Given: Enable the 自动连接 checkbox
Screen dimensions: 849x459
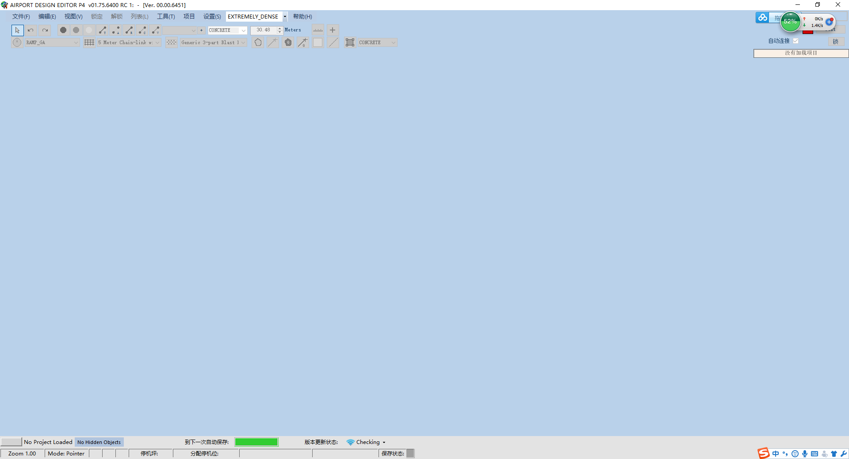Looking at the screenshot, I should [x=796, y=41].
